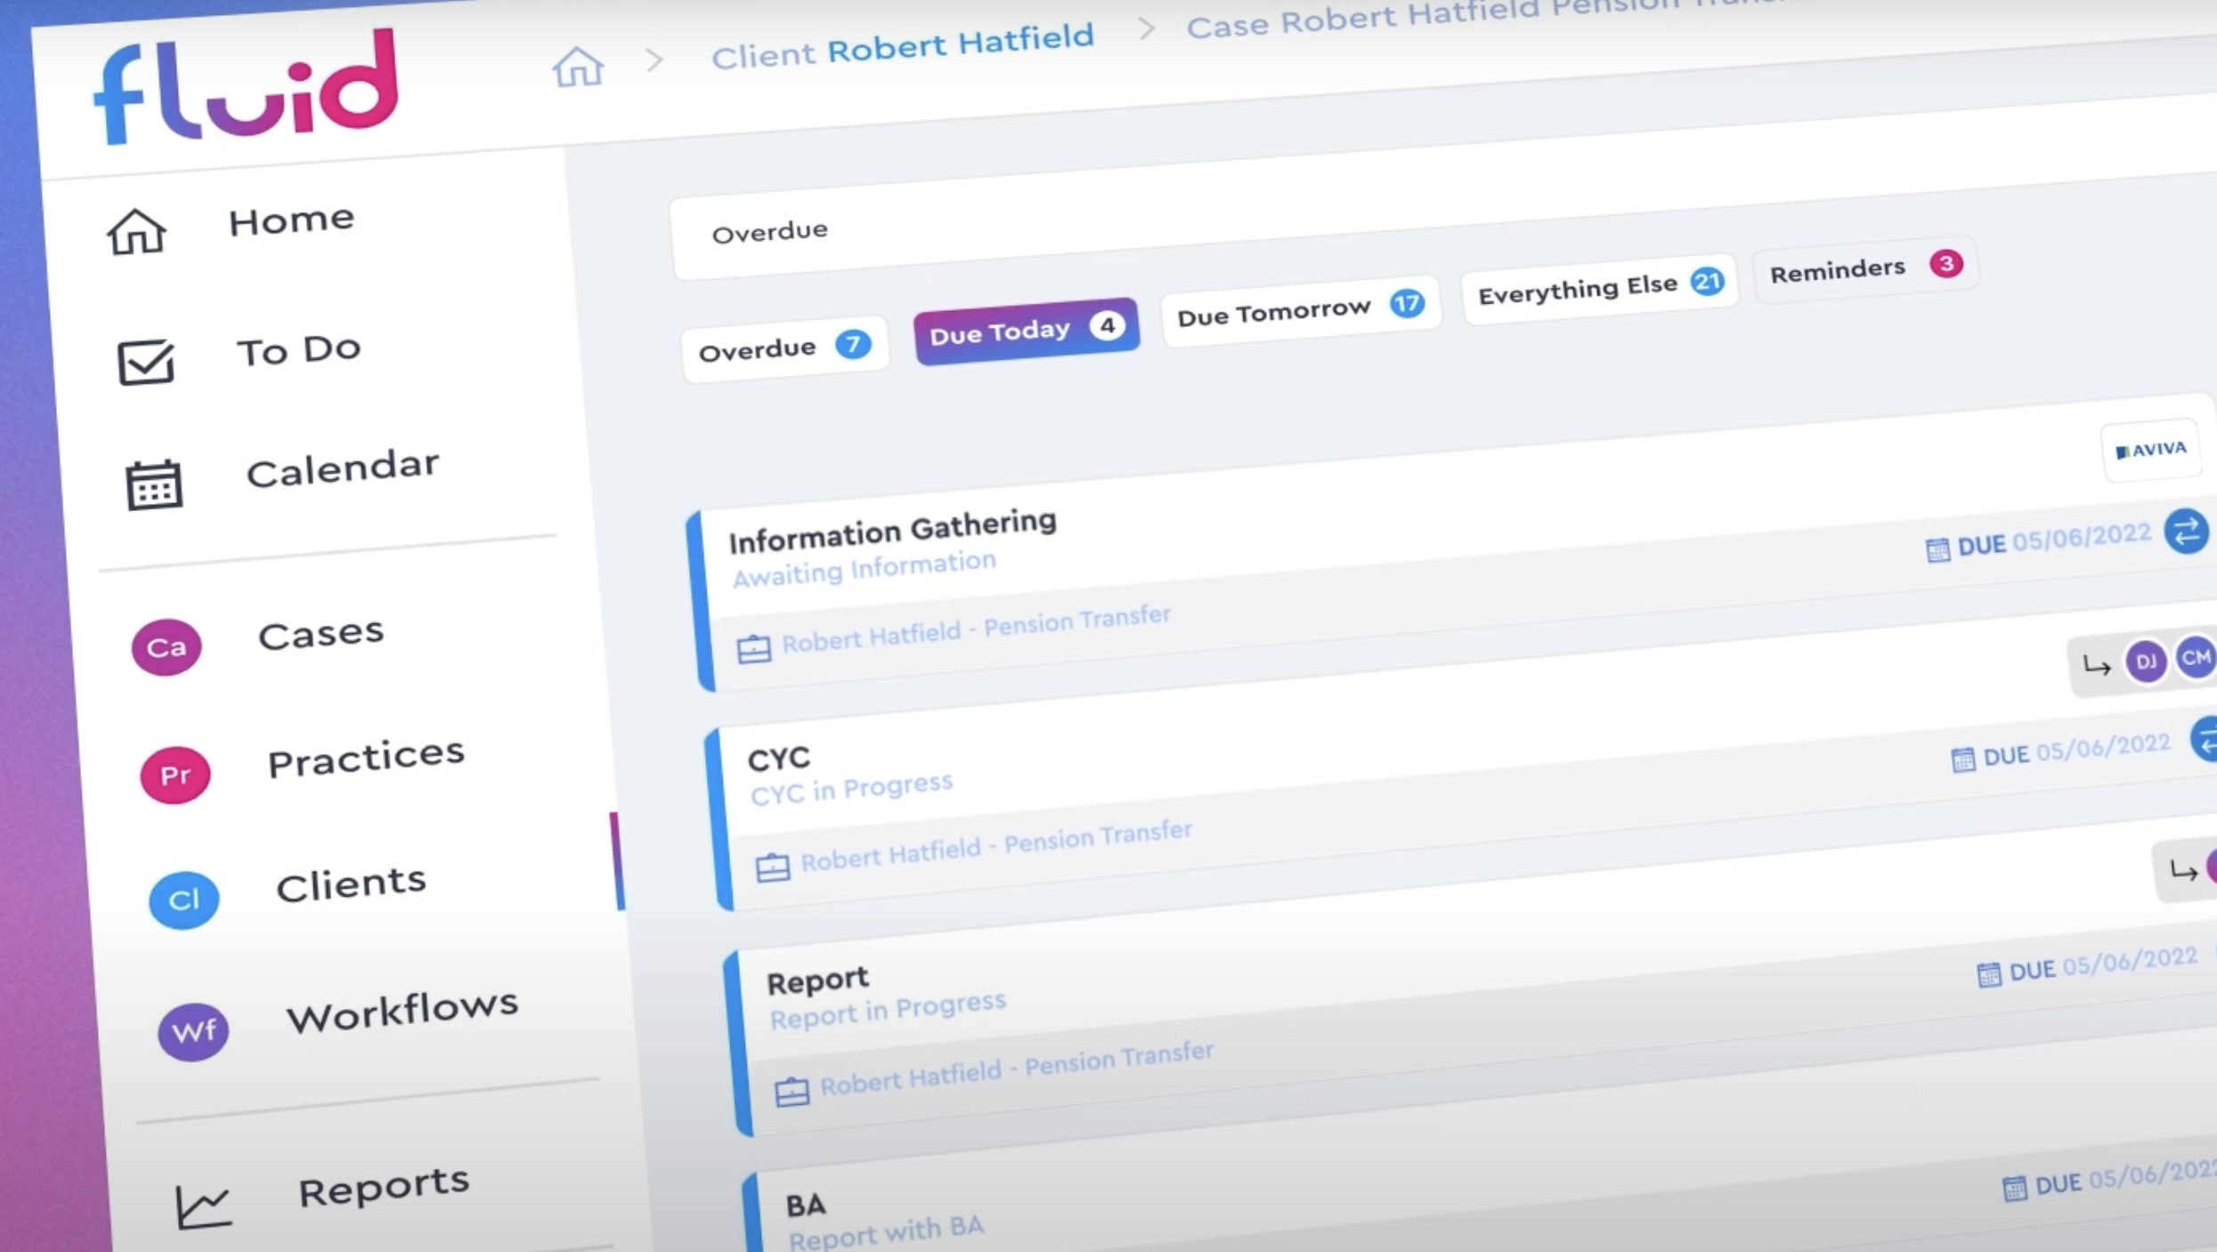The image size is (2217, 1252).
Task: Click the Aviva logo badge
Action: (x=2151, y=451)
